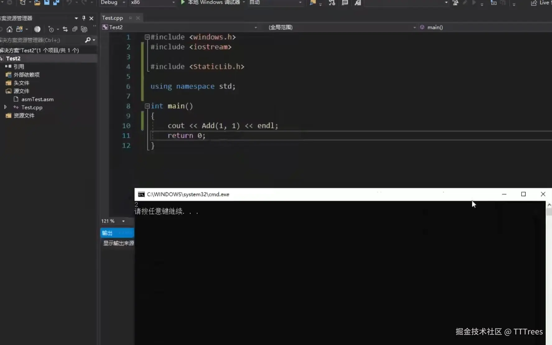Select the 引用 references node

[x=19, y=67]
